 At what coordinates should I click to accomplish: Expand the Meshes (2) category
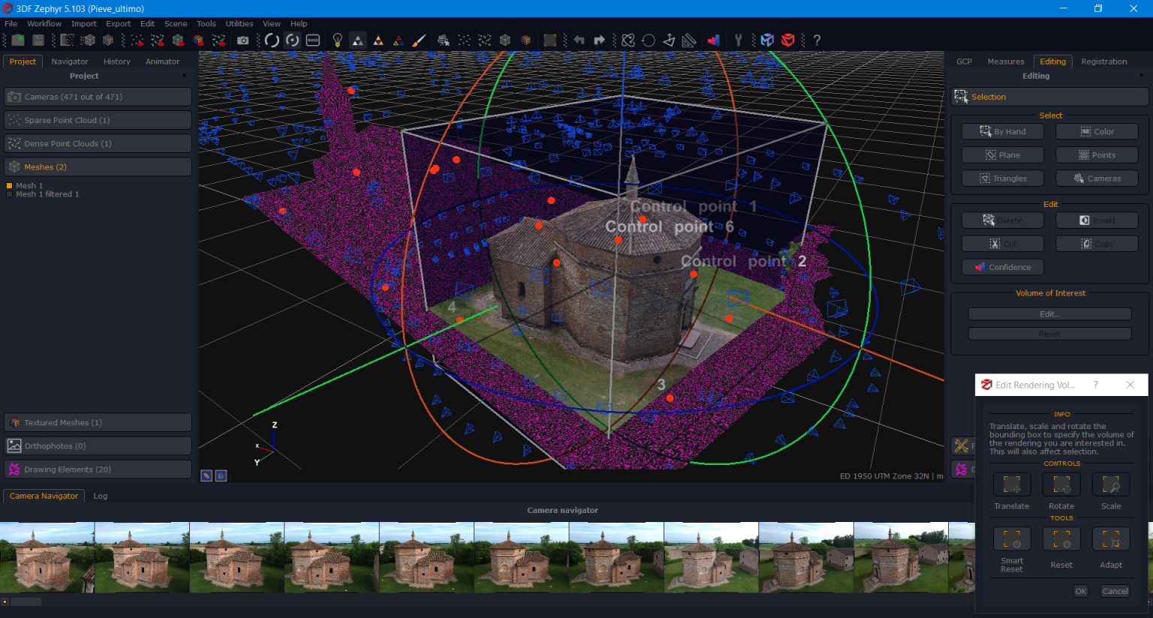98,166
